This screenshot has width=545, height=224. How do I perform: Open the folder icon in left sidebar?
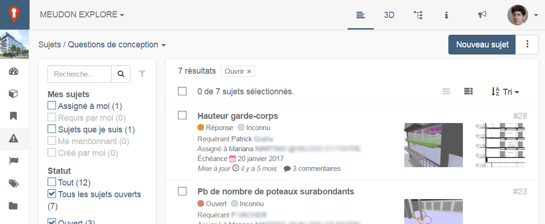(14, 206)
